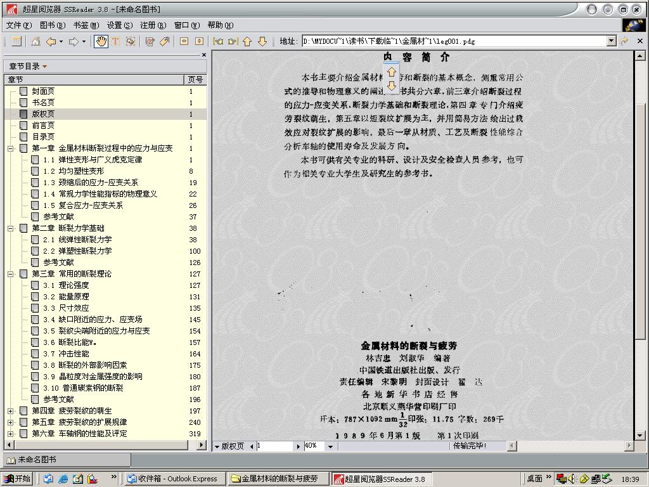
Task: Select the 目录页 entry
Action: (43, 137)
